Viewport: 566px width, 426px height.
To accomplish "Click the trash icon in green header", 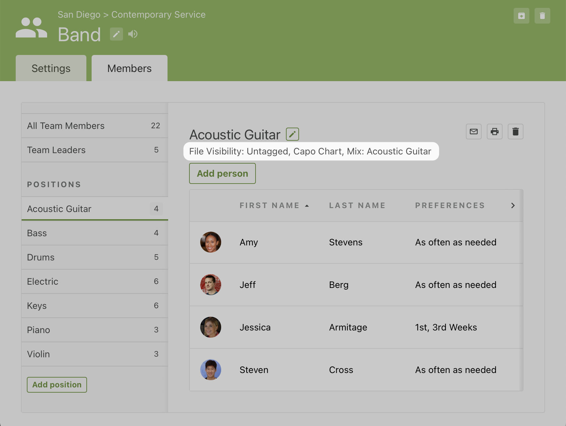I will [542, 16].
